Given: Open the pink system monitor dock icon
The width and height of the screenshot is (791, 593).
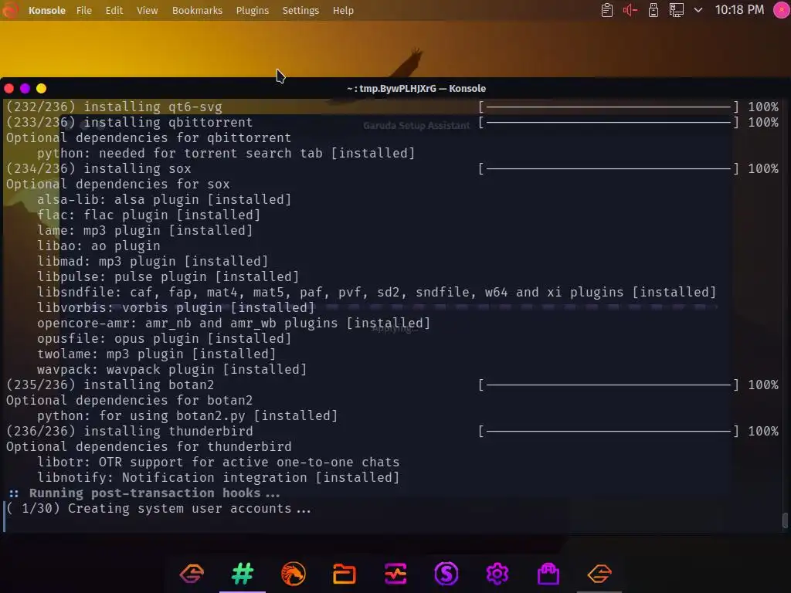Looking at the screenshot, I should [x=395, y=574].
